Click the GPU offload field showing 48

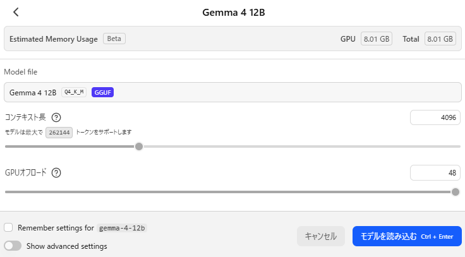(435, 173)
